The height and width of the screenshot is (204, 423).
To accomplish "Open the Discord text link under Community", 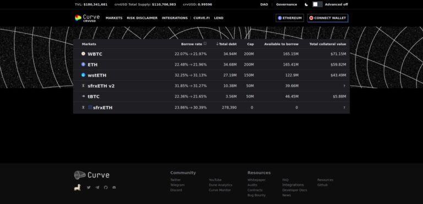I will pyautogui.click(x=176, y=190).
